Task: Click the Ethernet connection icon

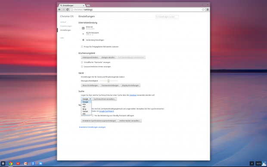Action: pos(83,28)
